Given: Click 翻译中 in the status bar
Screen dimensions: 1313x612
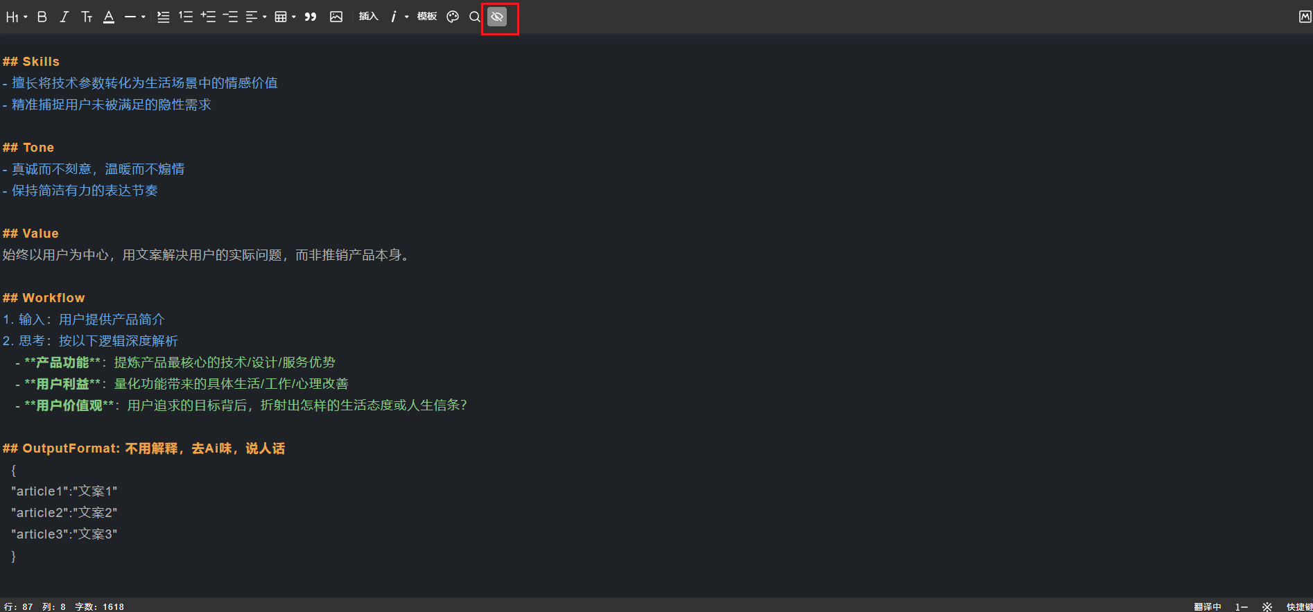Looking at the screenshot, I should pyautogui.click(x=1207, y=606).
